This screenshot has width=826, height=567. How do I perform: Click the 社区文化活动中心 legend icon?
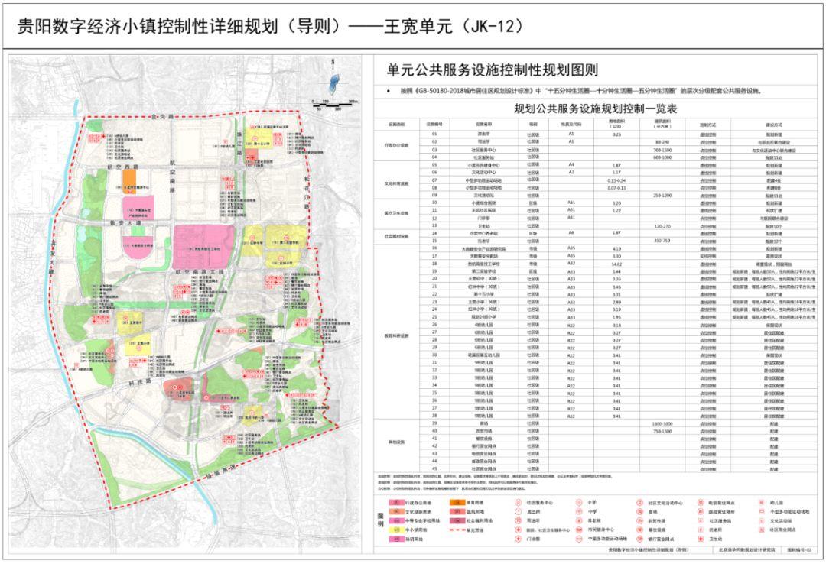(x=639, y=503)
